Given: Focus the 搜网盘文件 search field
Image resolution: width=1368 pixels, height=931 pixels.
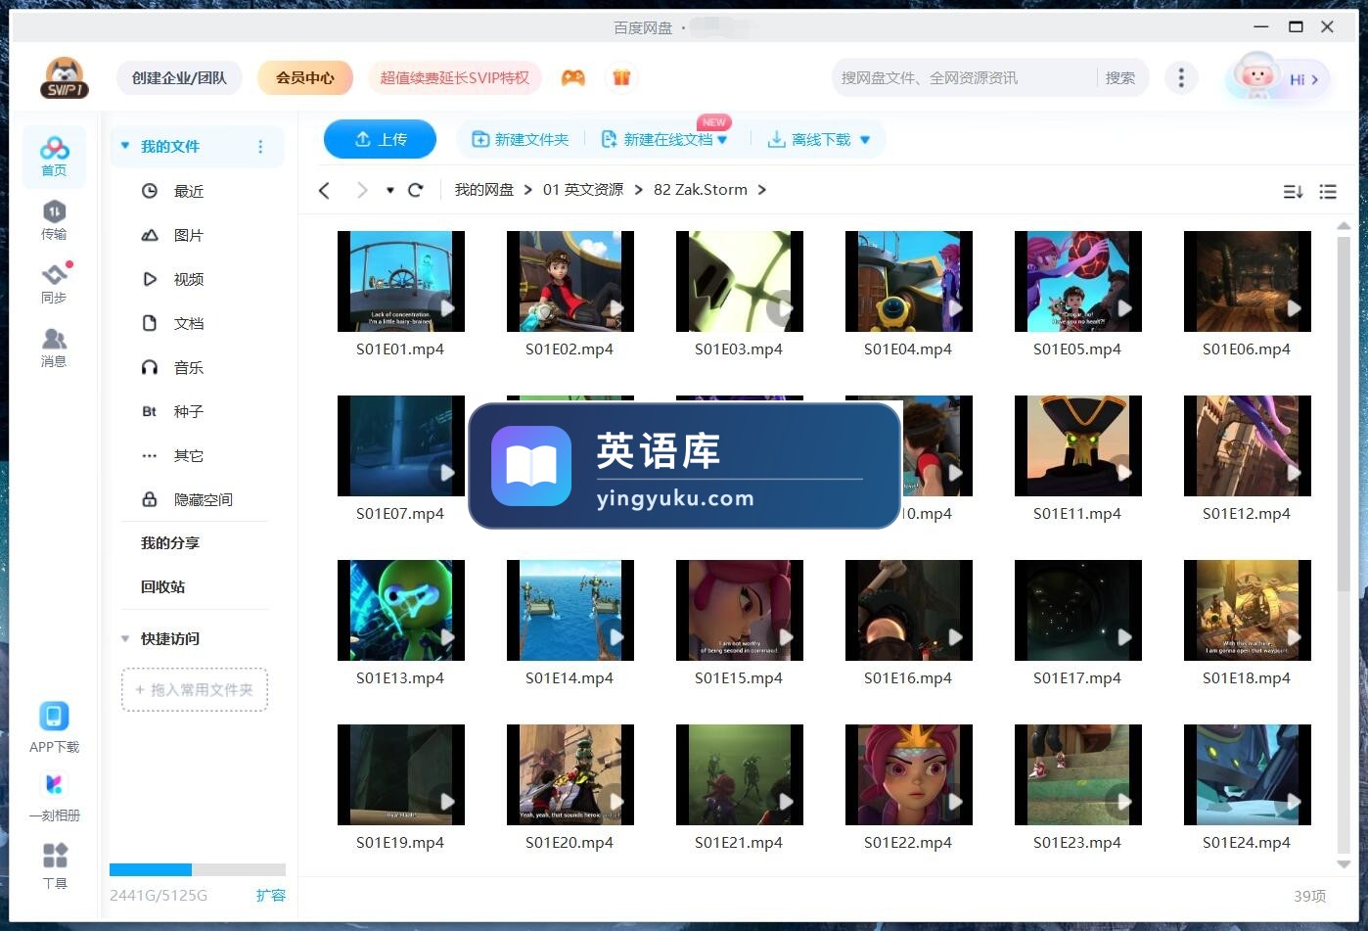Looking at the screenshot, I should [x=964, y=77].
